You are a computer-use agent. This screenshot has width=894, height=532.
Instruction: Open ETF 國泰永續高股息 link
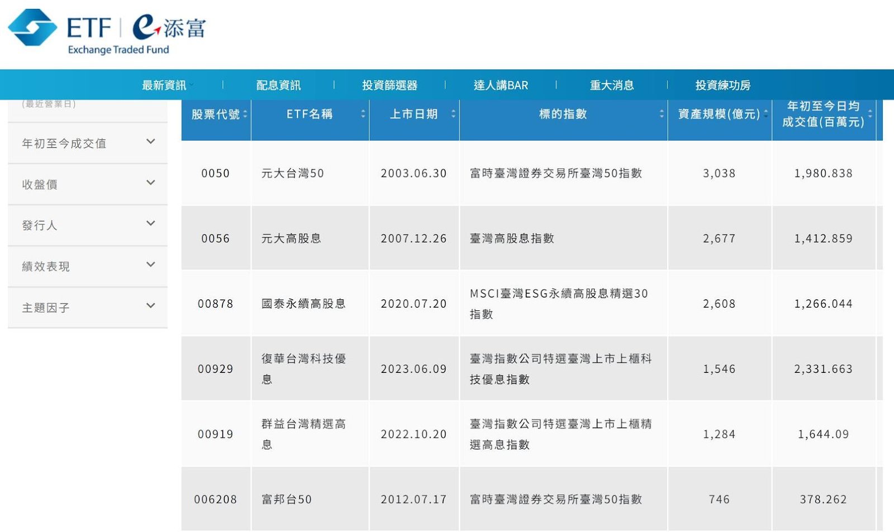pyautogui.click(x=303, y=304)
